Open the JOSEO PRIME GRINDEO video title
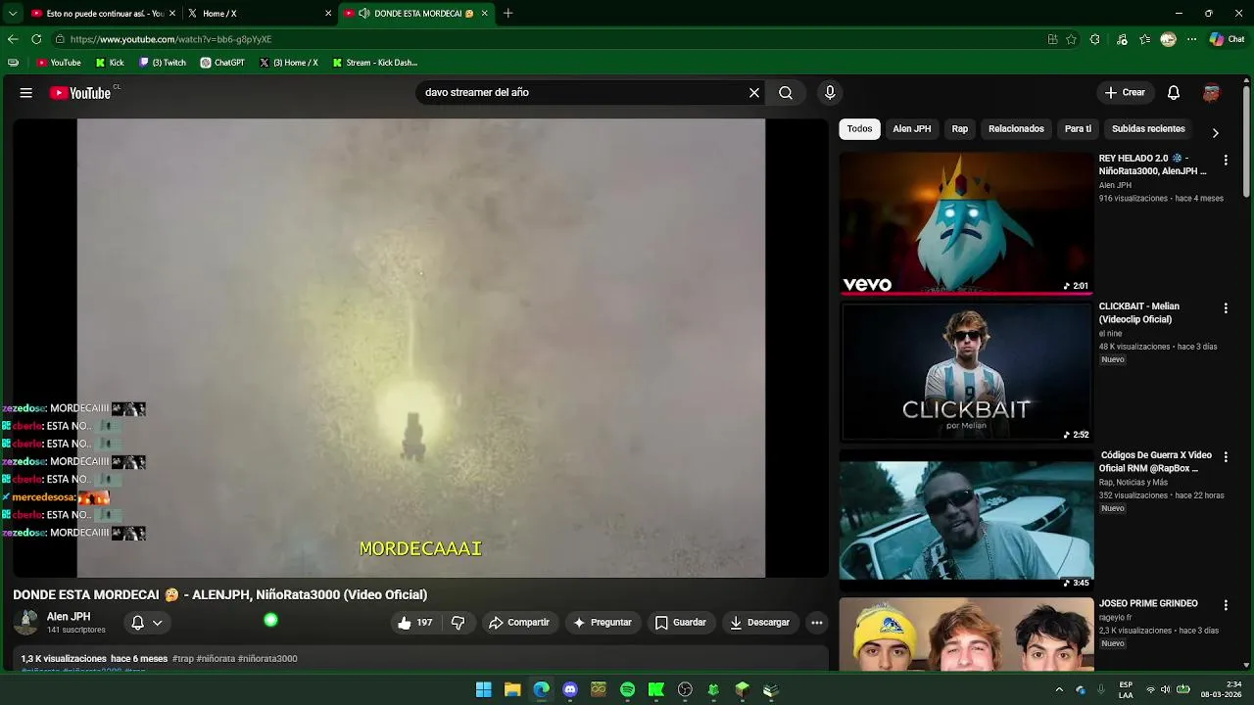Screen dimensions: 1254x705 (x=1148, y=604)
